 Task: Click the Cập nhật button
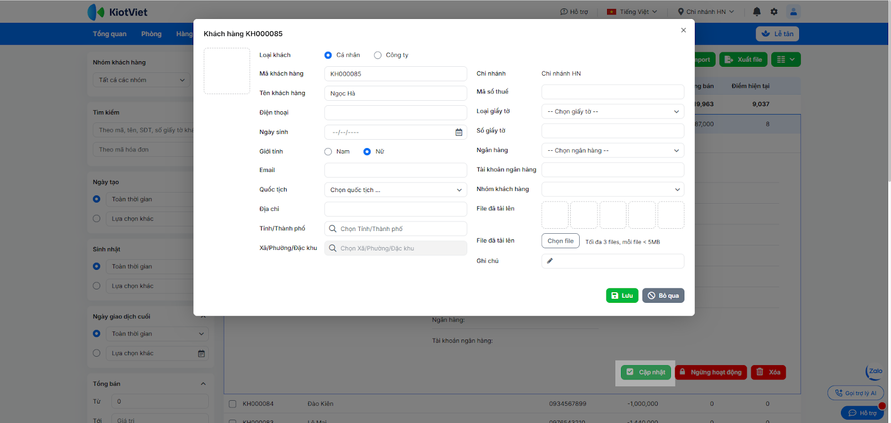[x=646, y=372]
